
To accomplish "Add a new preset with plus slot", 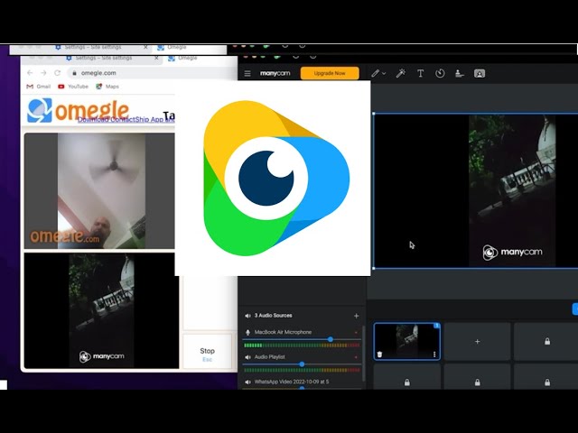I will click(478, 341).
